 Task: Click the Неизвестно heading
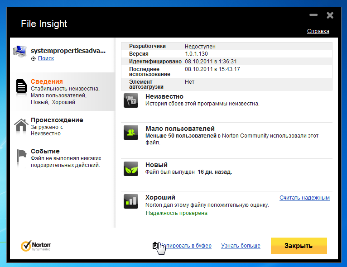pyautogui.click(x=164, y=96)
